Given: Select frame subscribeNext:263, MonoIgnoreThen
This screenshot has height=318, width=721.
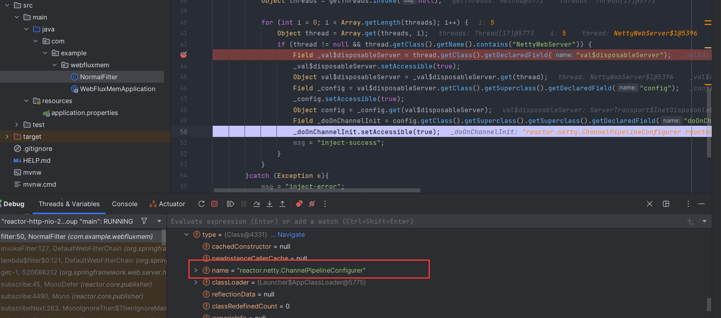Looking at the screenshot, I should pyautogui.click(x=83, y=308).
